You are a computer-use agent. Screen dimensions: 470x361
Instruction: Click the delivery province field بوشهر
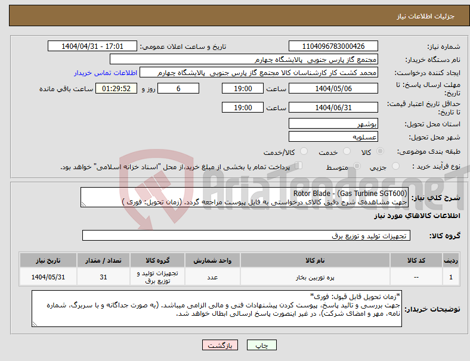(x=333, y=123)
